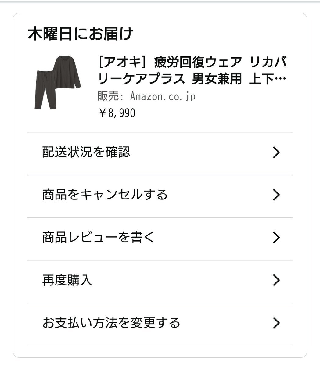Click the arrow next to 商品をキャンセルする
The image size is (320, 366).
point(276,195)
